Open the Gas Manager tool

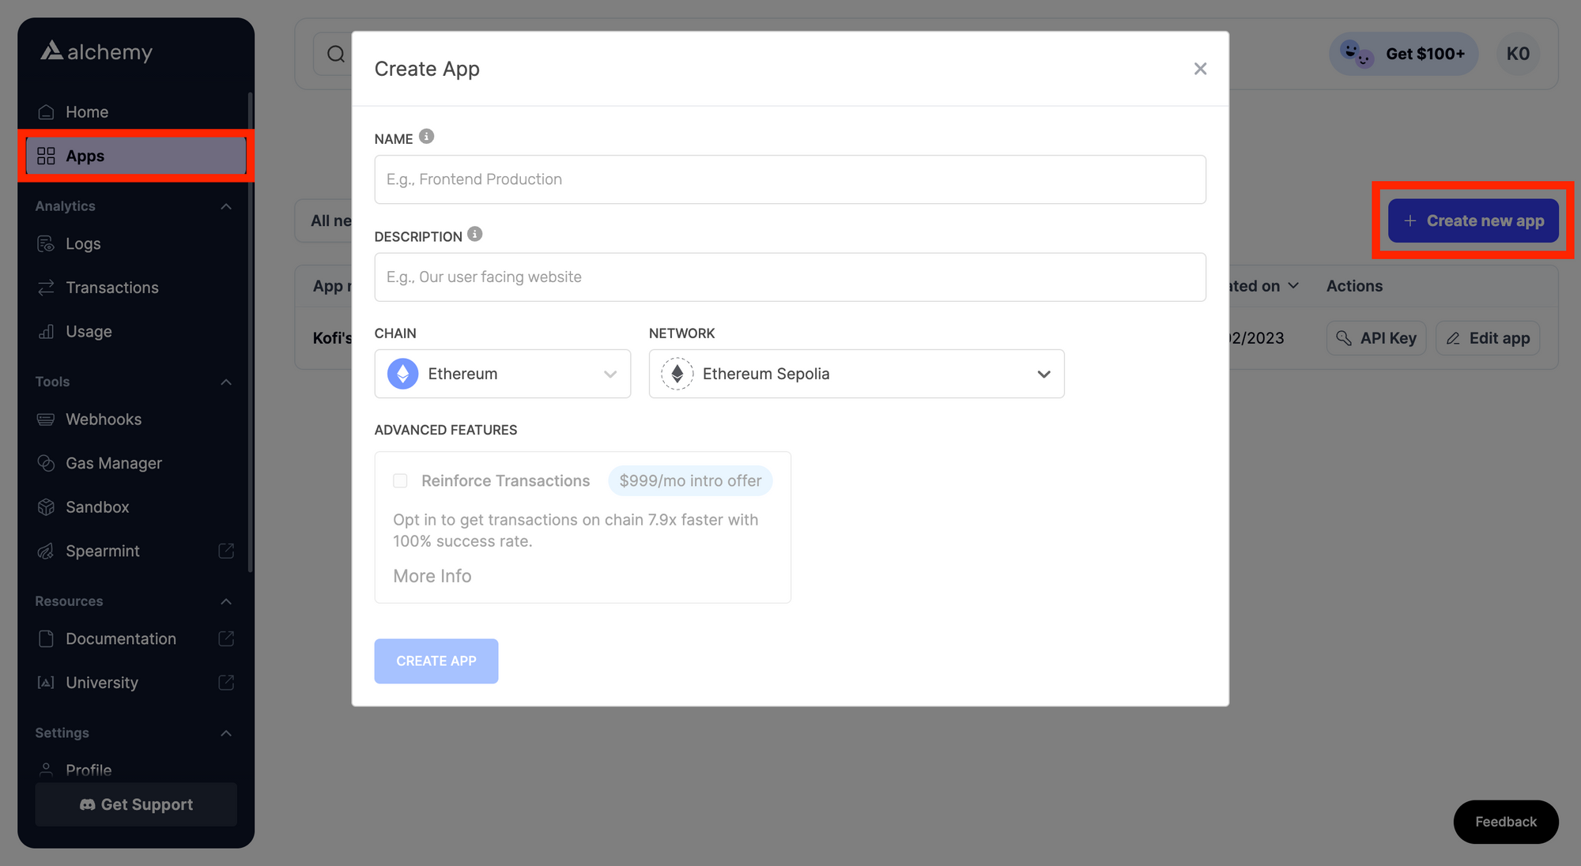(x=113, y=463)
